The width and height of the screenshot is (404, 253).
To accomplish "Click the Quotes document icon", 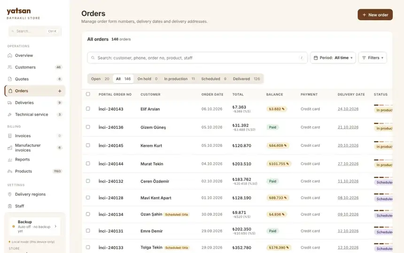I will [x=10, y=79].
